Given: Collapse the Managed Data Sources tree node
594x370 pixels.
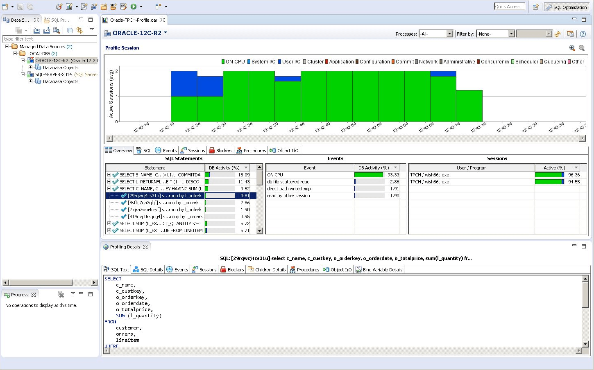Looking at the screenshot, I should click(7, 46).
